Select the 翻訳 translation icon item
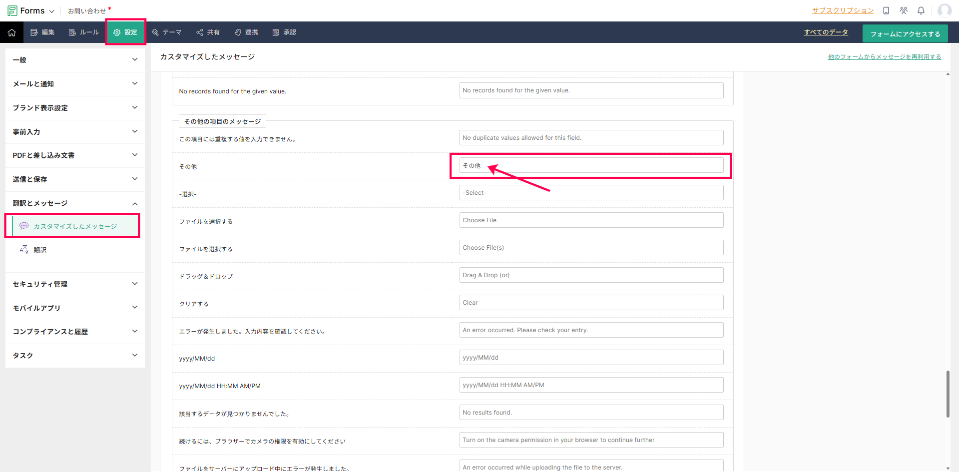 point(40,250)
